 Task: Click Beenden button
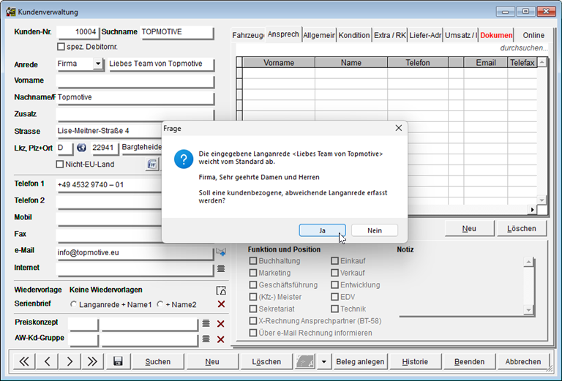(x=469, y=361)
